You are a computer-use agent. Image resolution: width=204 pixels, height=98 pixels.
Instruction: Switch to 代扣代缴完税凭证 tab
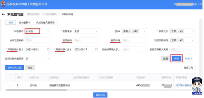[45, 22]
